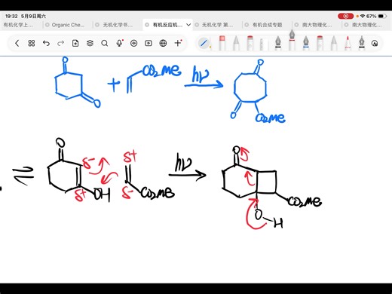Tap the Wi-Fi status icon

363,16
